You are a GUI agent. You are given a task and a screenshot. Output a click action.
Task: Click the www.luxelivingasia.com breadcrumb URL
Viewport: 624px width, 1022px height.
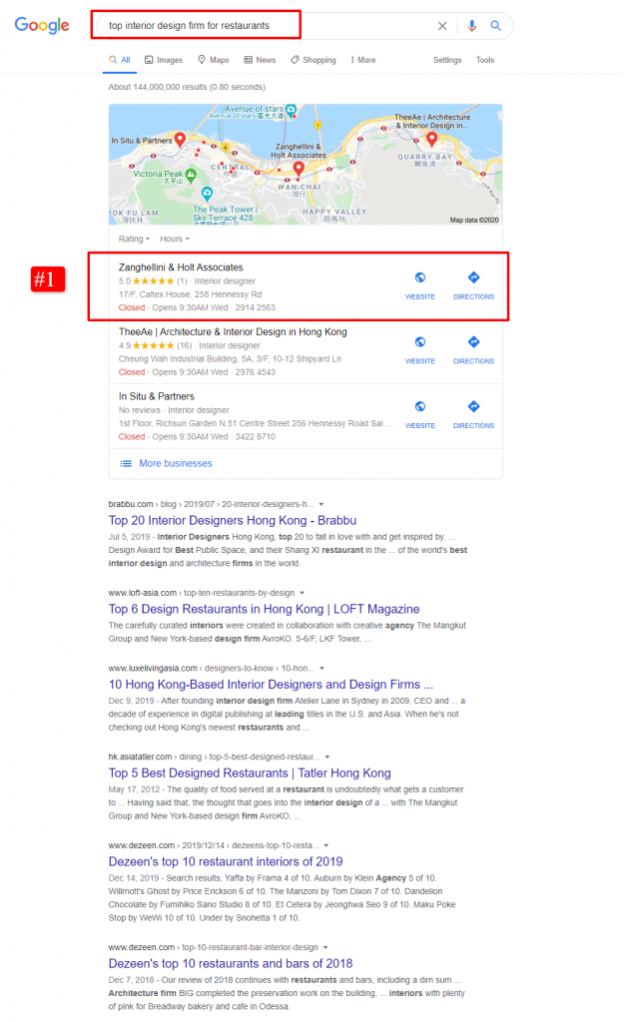pos(212,669)
